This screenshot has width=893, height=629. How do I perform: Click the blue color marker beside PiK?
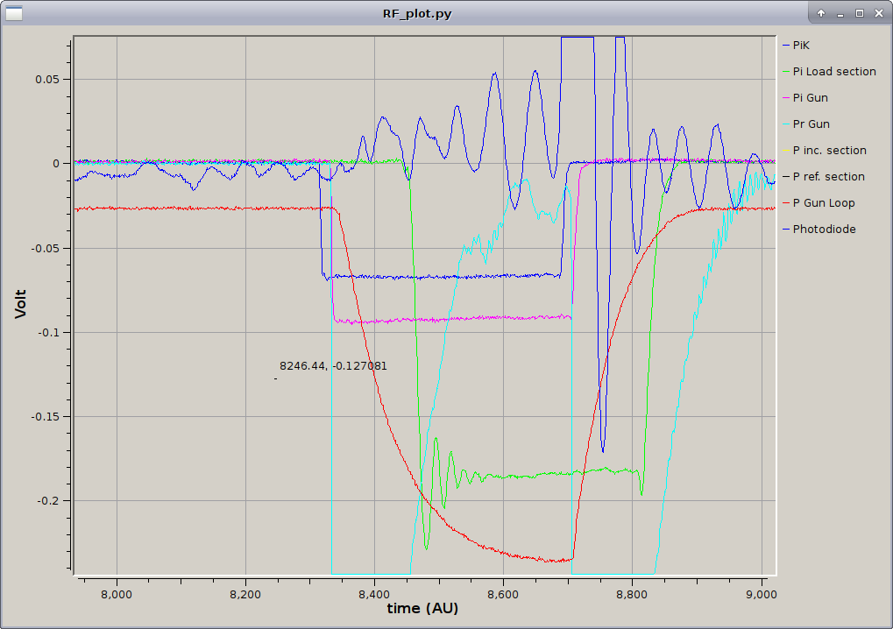[x=785, y=46]
